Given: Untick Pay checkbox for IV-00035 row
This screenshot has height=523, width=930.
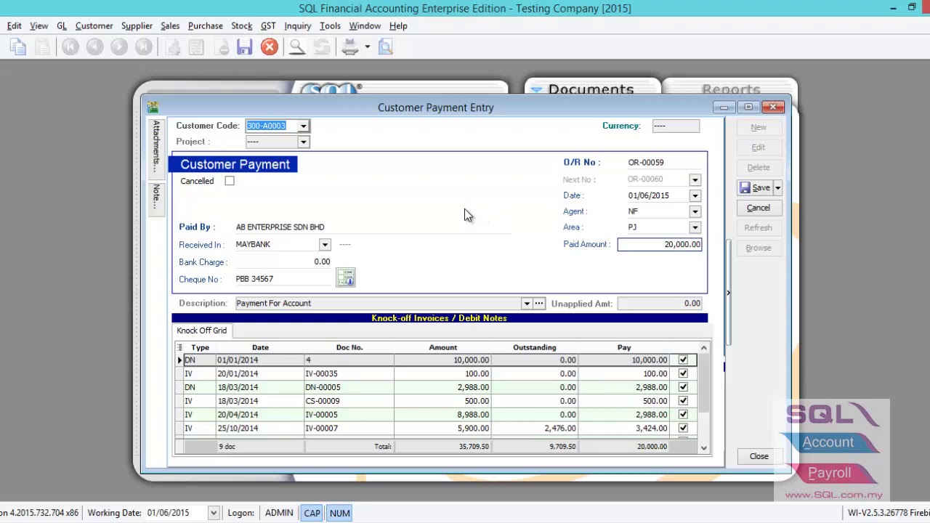Looking at the screenshot, I should pos(683,373).
